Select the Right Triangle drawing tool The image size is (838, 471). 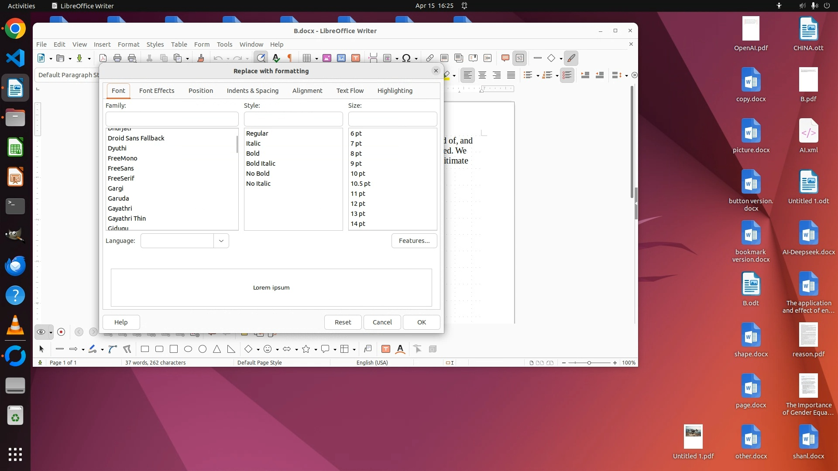[231, 349]
